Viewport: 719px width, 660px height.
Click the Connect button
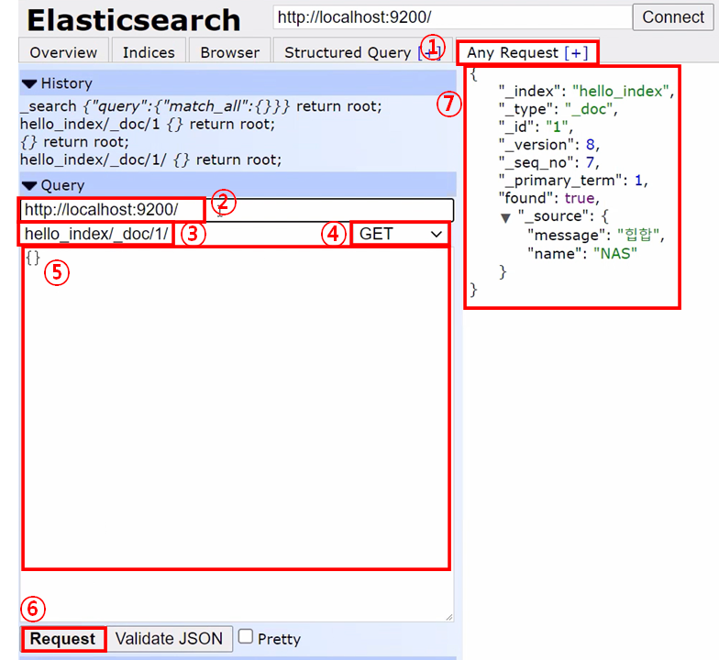[x=673, y=17]
